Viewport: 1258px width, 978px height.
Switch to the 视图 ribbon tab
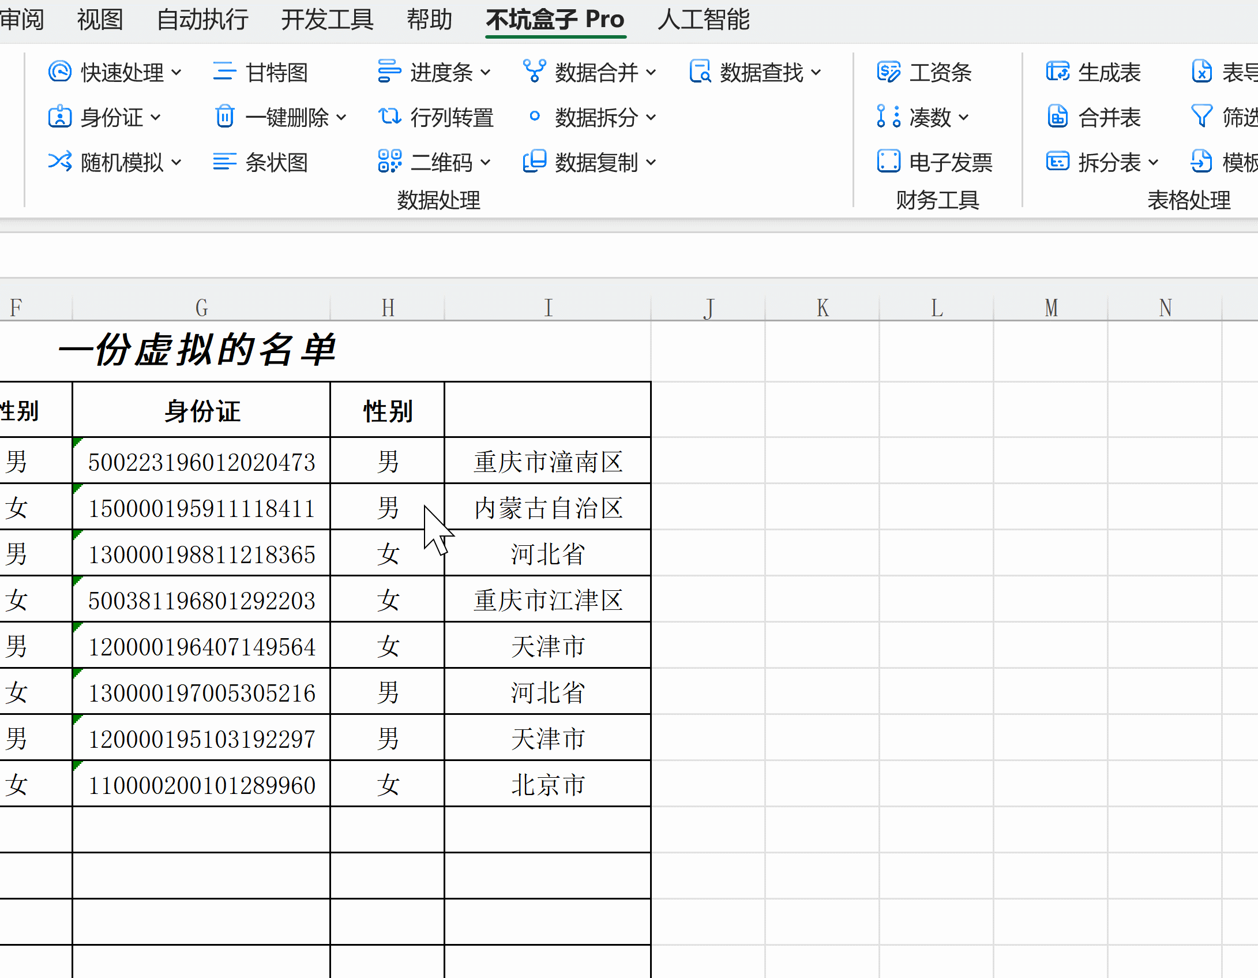100,20
